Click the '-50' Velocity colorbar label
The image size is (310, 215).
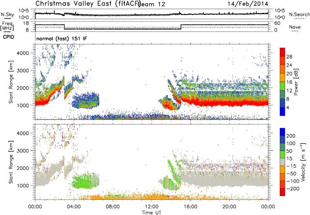(x=291, y=173)
